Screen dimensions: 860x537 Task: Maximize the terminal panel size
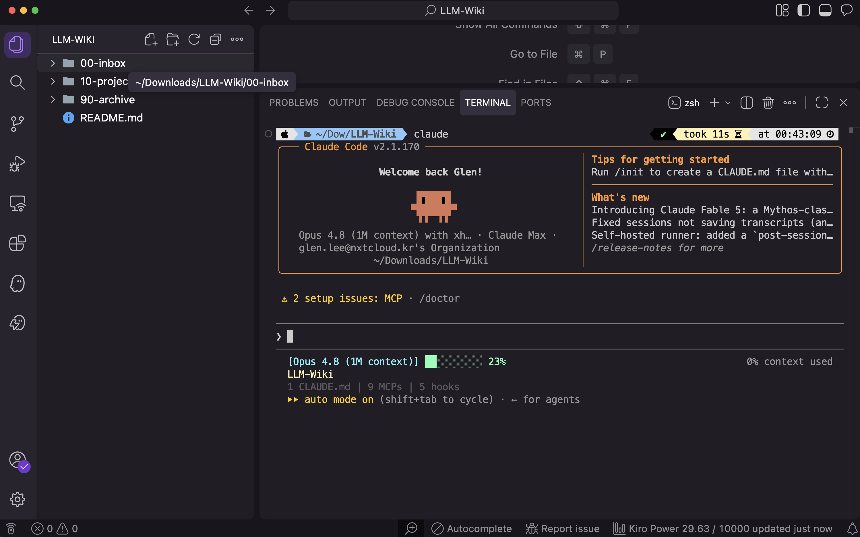coord(822,103)
